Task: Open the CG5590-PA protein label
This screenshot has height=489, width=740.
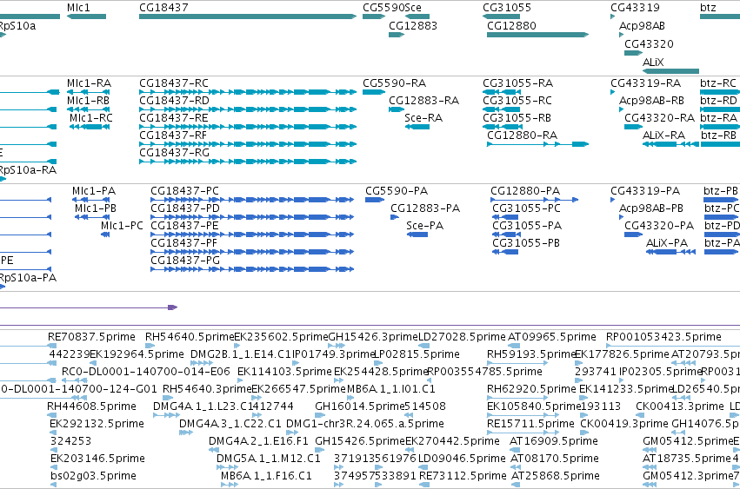Action: click(x=397, y=191)
